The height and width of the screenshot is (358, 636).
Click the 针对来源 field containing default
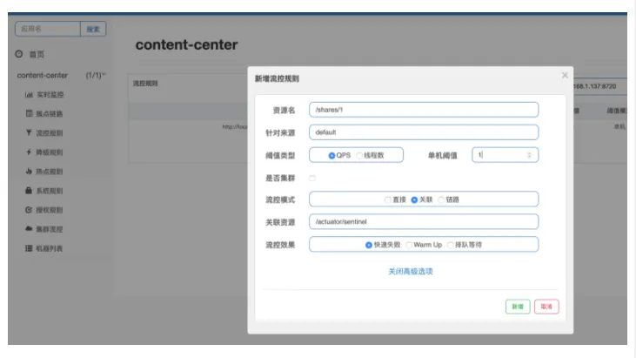pyautogui.click(x=424, y=132)
